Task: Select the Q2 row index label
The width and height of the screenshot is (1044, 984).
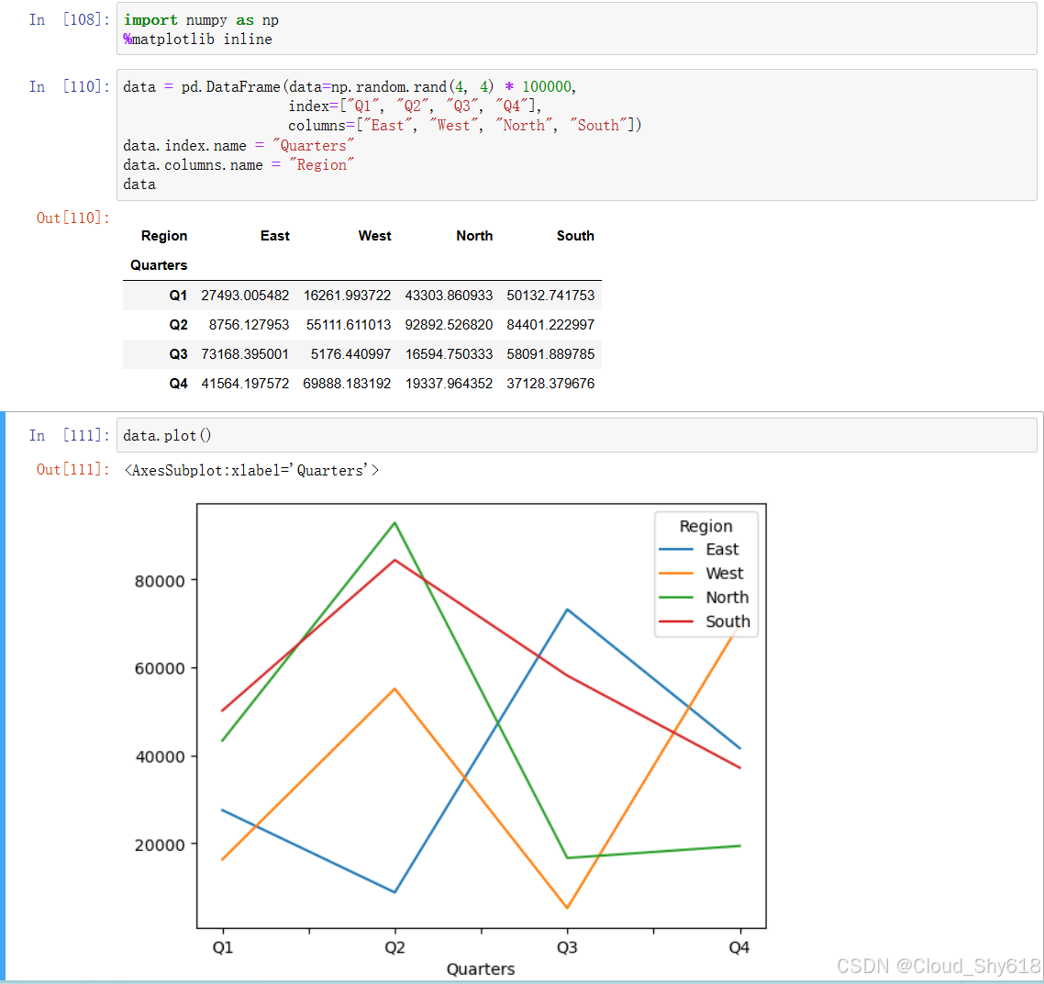Action: pos(178,324)
